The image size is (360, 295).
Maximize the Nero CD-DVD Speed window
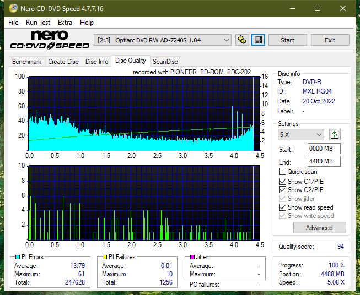point(318,8)
